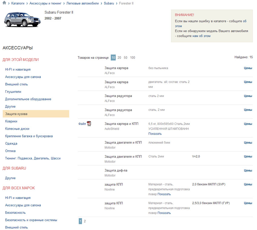Click the home icon in breadcrumbs
This screenshot has height=230, width=257.
coord(4,3)
